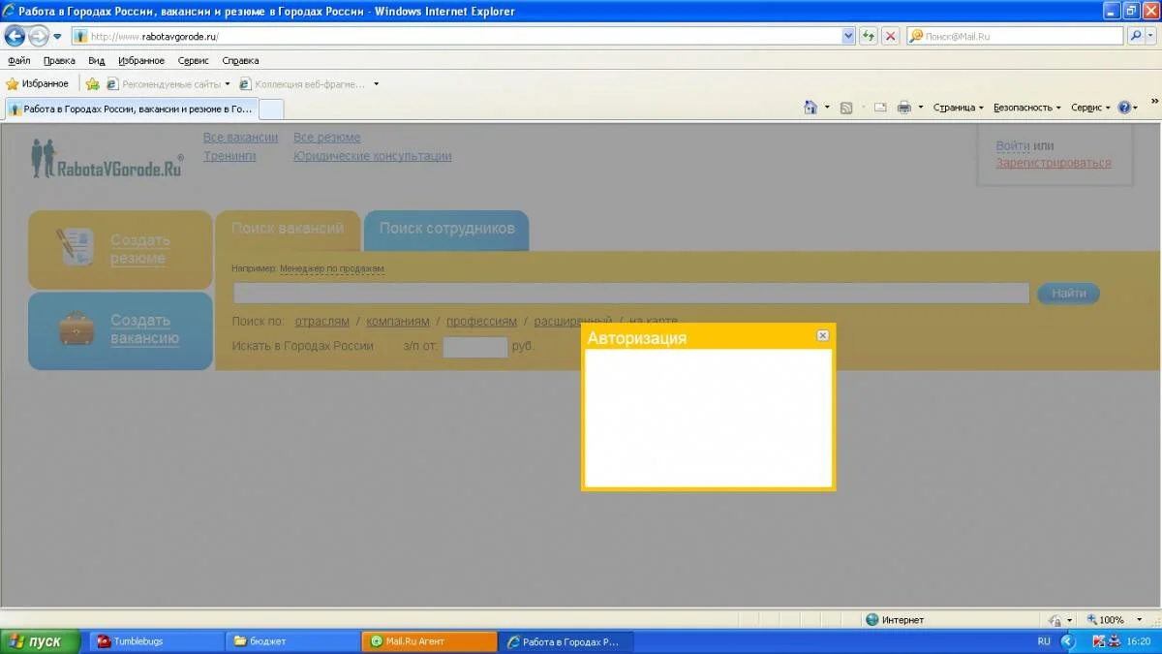Image resolution: width=1162 pixels, height=654 pixels.
Task: Open the Безопасность command bar menu
Action: point(1026,108)
